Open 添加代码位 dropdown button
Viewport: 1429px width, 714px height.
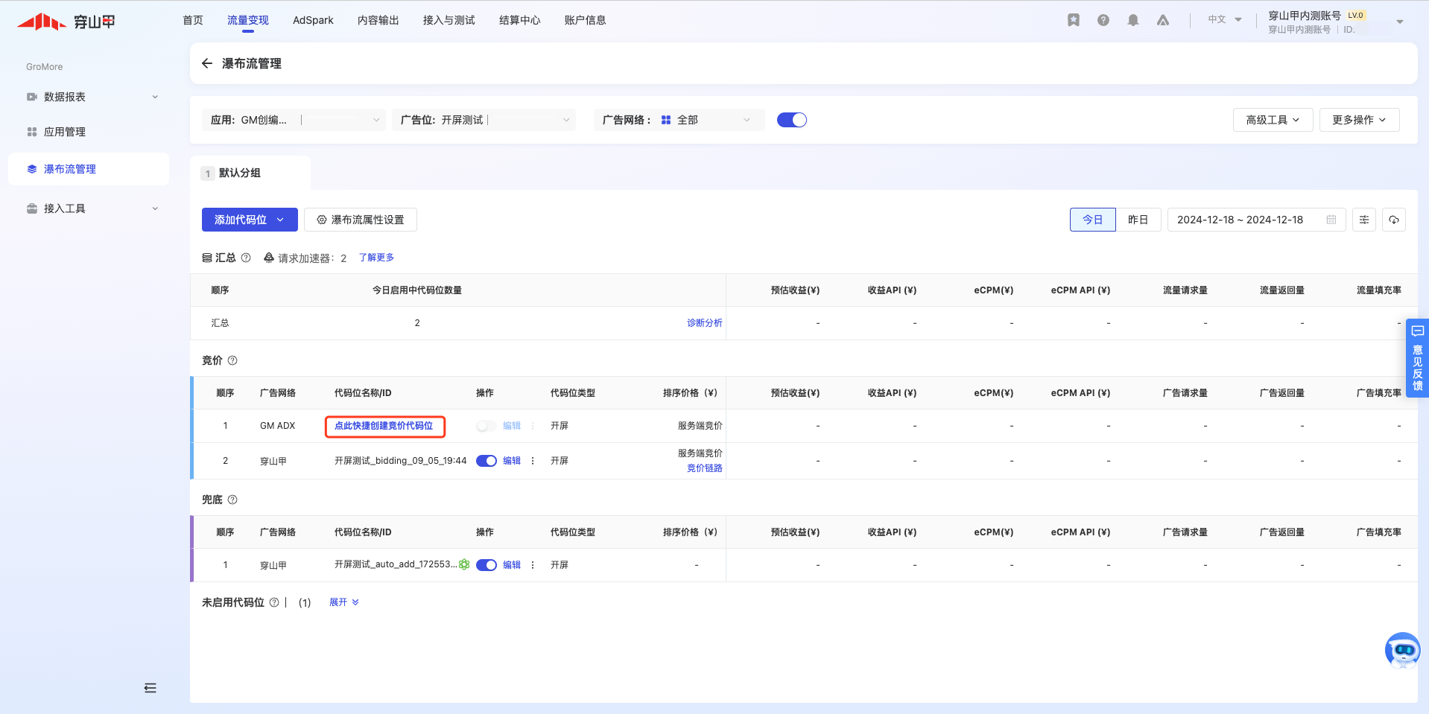[x=250, y=220]
